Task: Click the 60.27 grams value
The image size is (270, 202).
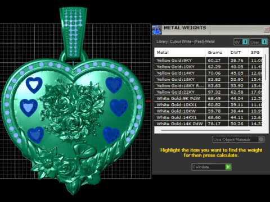Action: click(214, 61)
